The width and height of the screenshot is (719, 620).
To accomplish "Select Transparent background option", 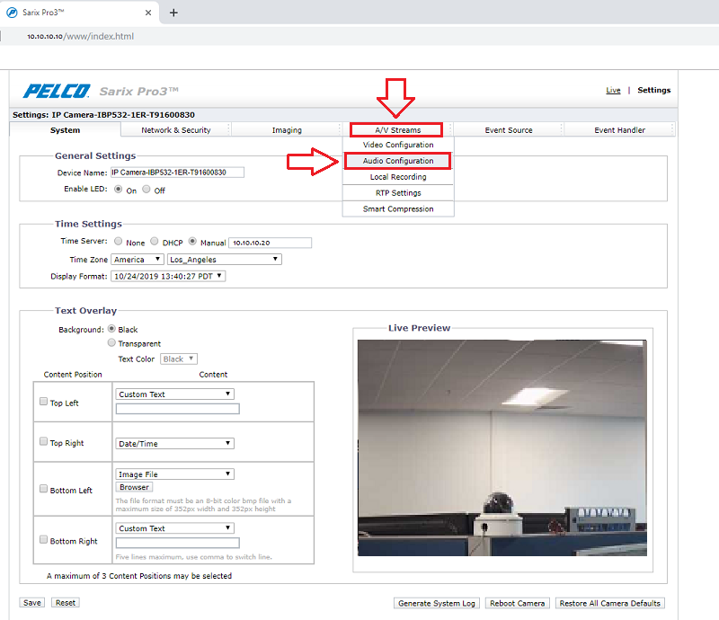I will point(111,342).
